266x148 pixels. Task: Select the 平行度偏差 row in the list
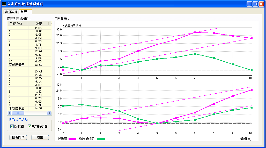coord(17,108)
